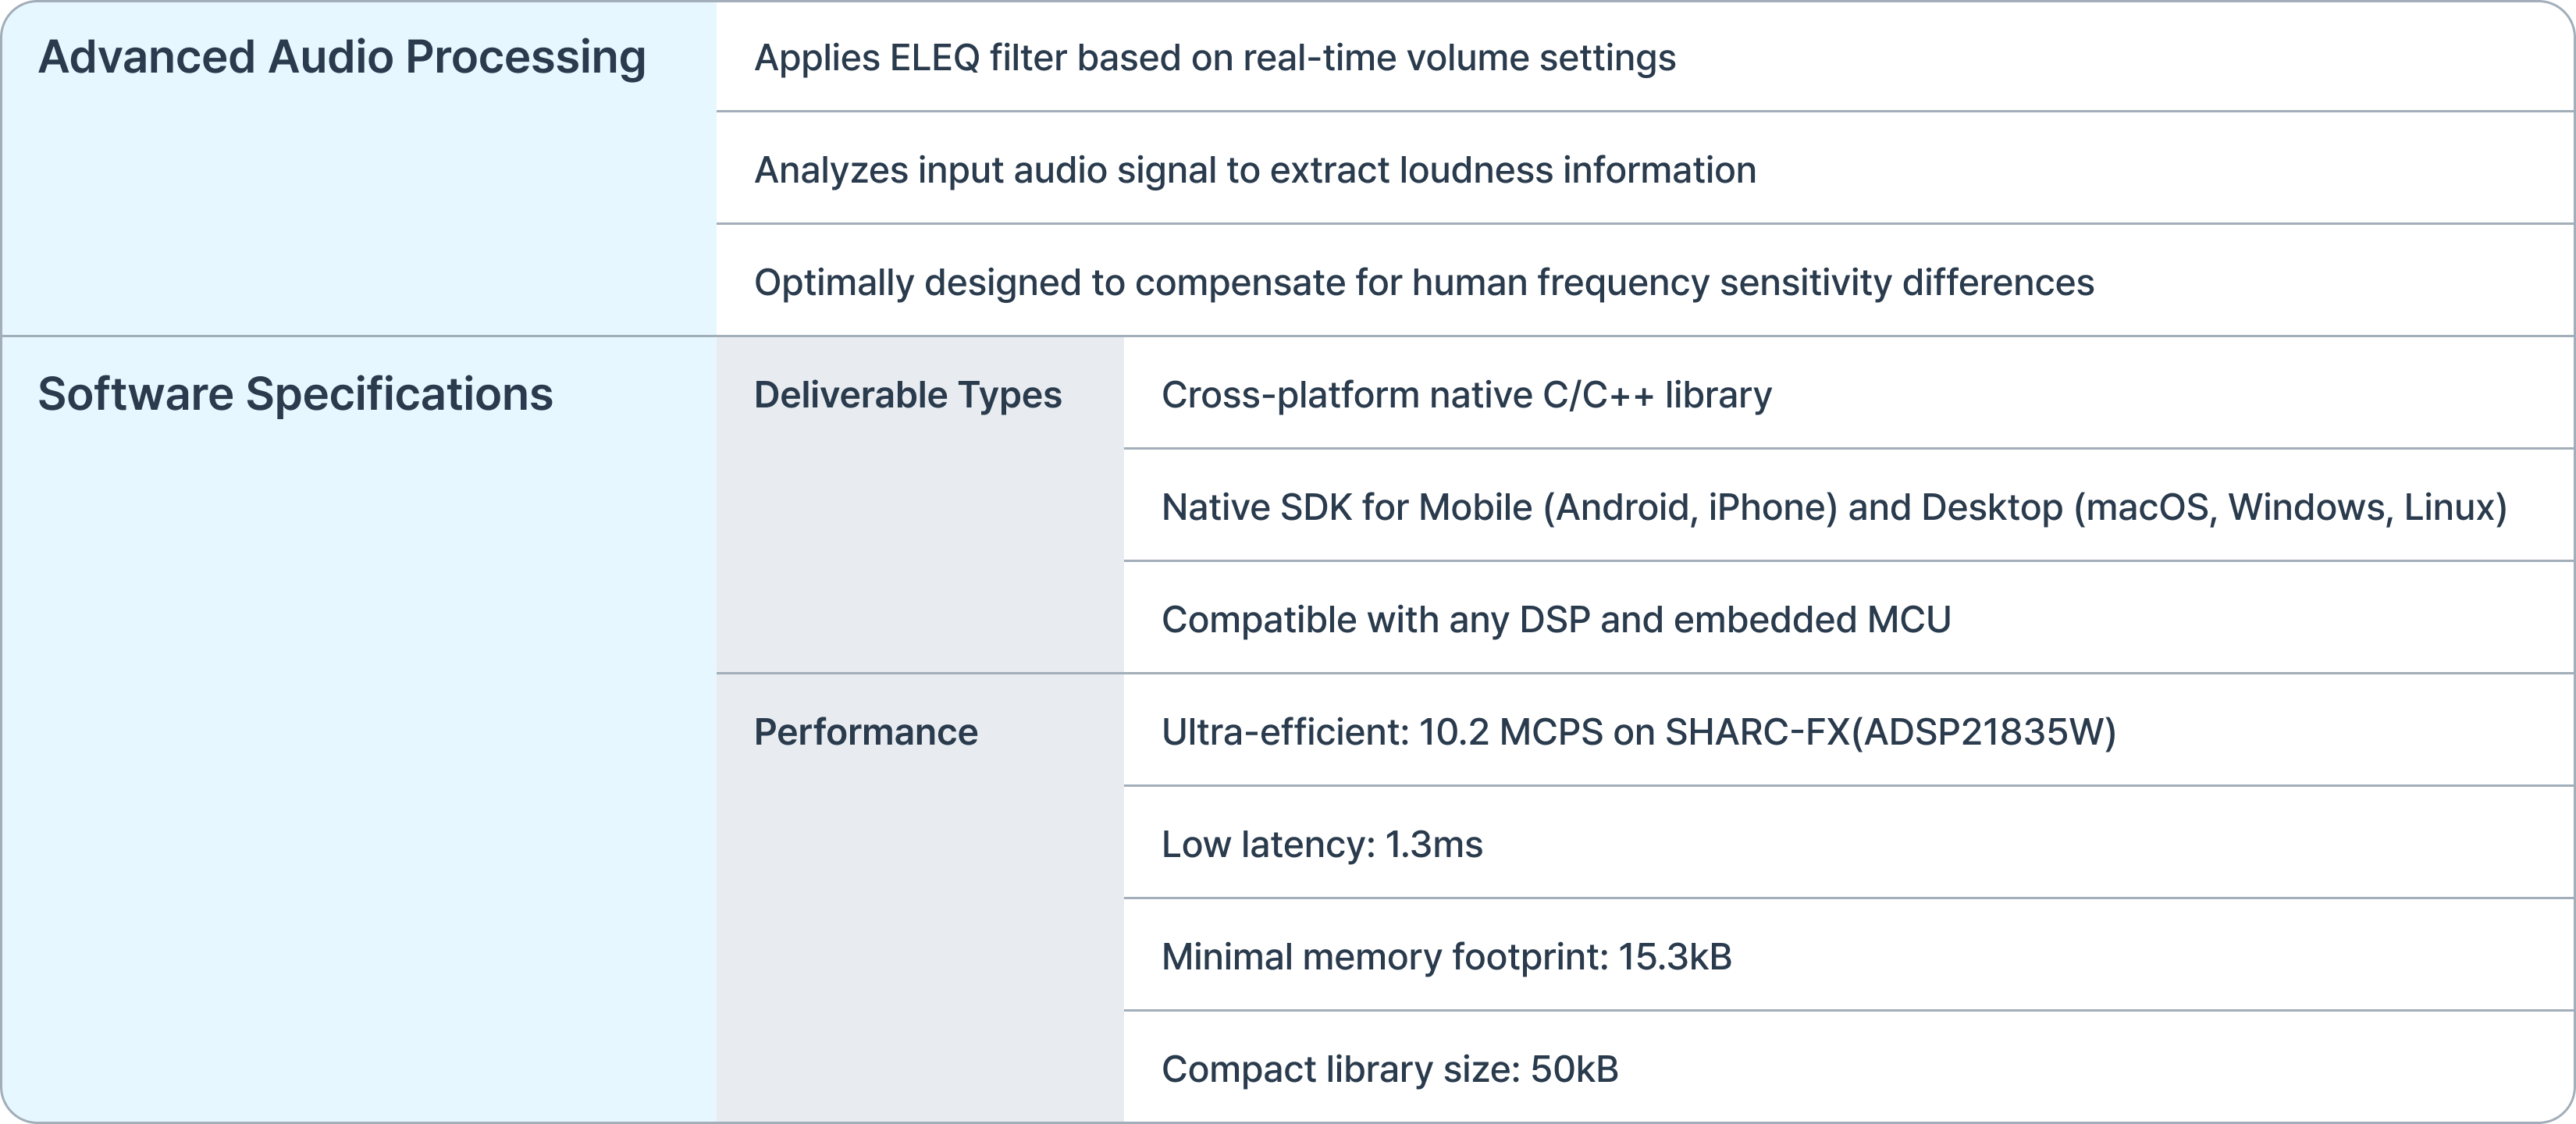Viewport: 2576px width, 1124px height.
Task: Click the 50kB library size value
Action: point(1573,1070)
